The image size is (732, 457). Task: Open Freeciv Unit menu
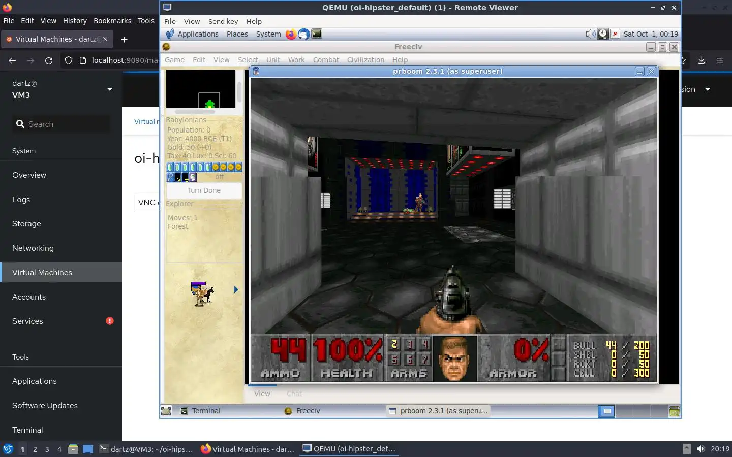[x=273, y=60]
